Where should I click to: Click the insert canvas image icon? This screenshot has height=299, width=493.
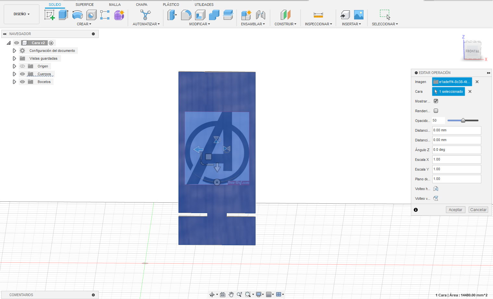(358, 15)
